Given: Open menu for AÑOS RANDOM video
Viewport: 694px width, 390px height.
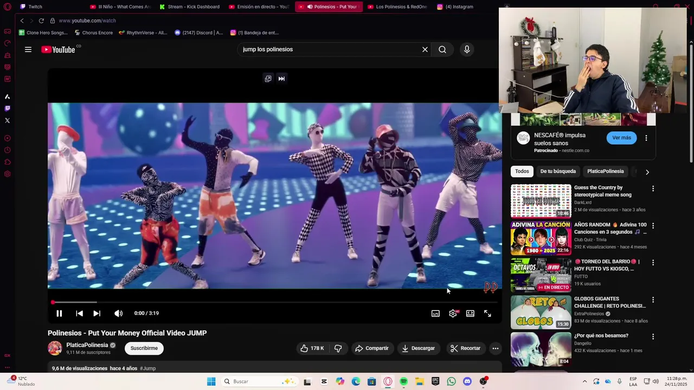Looking at the screenshot, I should click(653, 225).
